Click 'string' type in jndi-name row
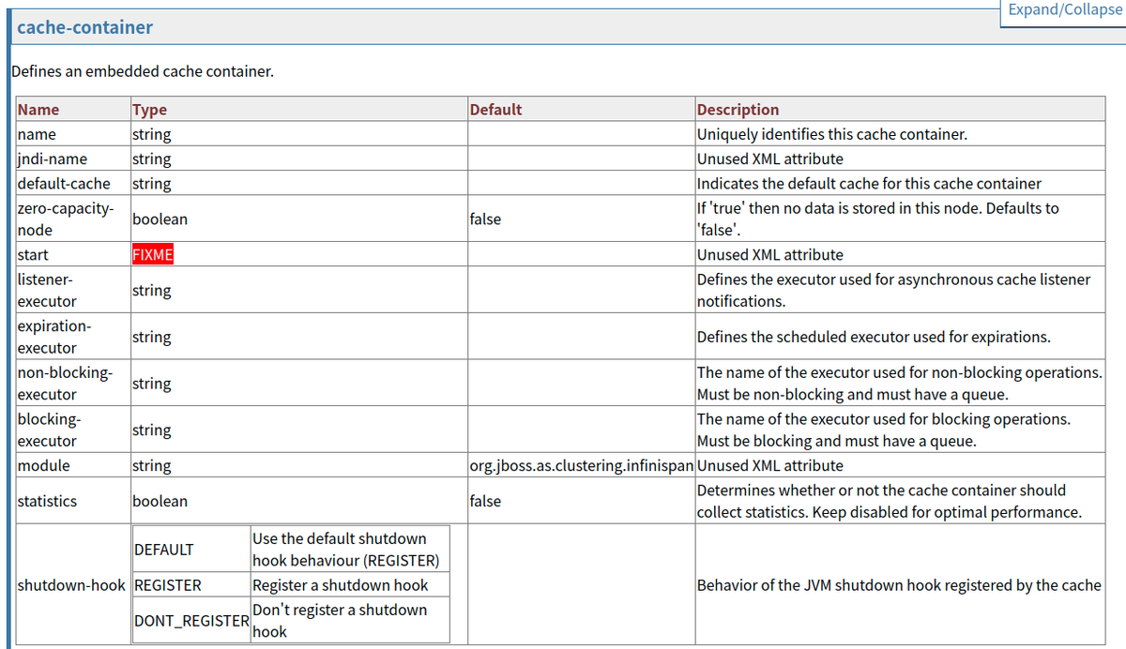The width and height of the screenshot is (1126, 649). 151,158
